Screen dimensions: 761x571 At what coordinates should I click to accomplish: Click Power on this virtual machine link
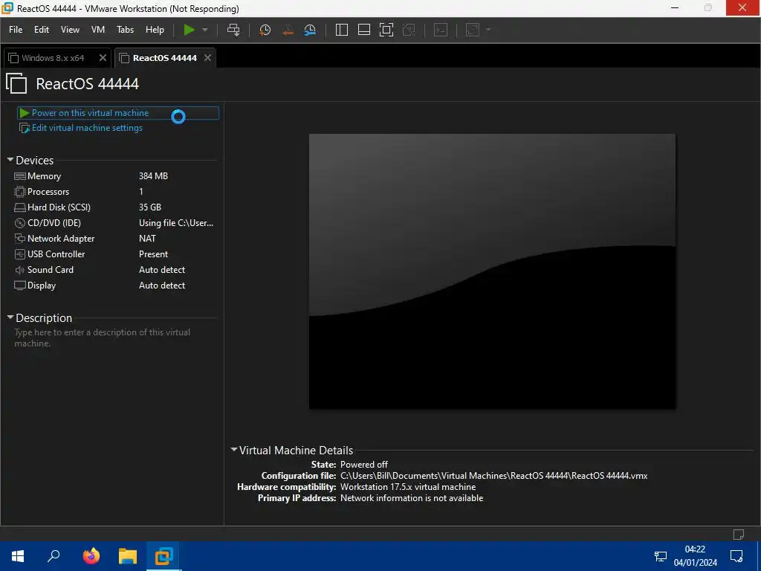coord(90,113)
